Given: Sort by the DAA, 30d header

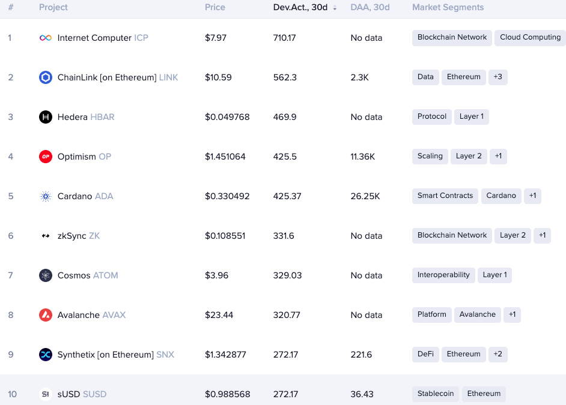Looking at the screenshot, I should pos(370,8).
